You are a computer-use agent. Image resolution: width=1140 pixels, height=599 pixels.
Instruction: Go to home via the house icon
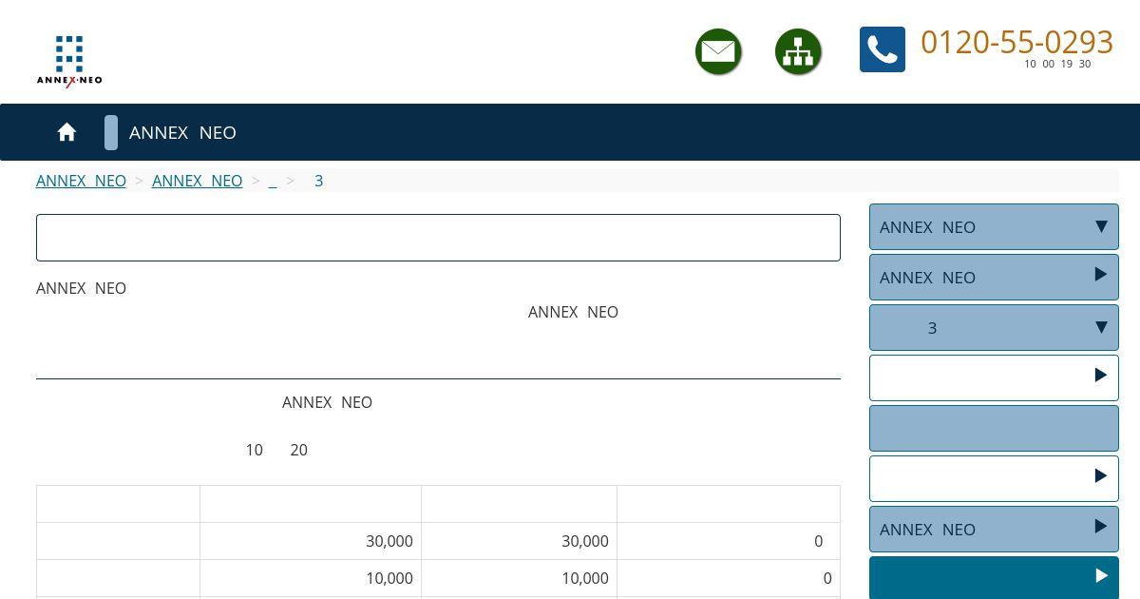66,132
